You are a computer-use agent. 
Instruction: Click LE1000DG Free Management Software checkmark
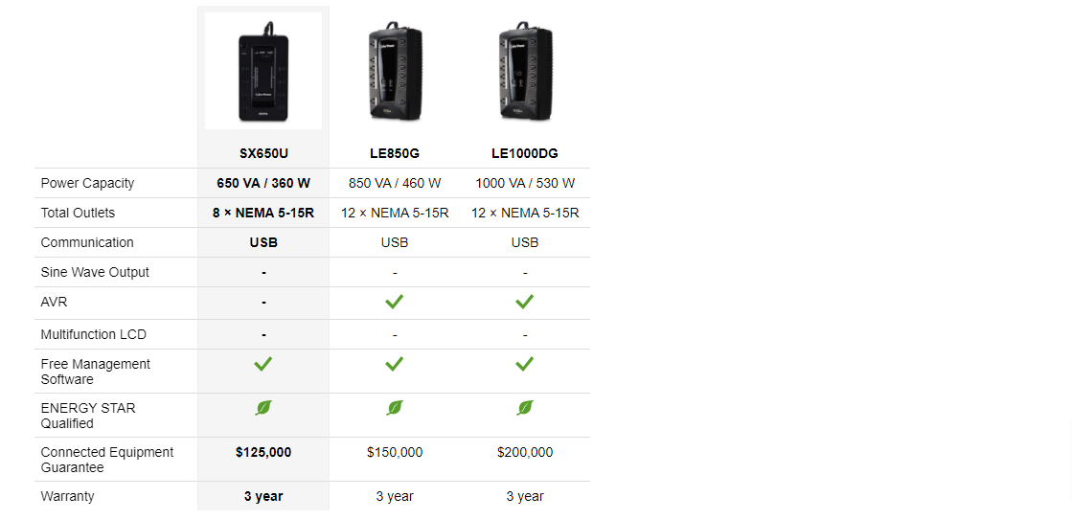(524, 364)
